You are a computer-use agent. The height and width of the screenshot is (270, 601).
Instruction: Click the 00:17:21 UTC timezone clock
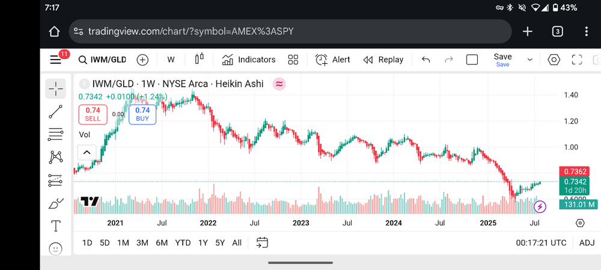[x=541, y=243]
